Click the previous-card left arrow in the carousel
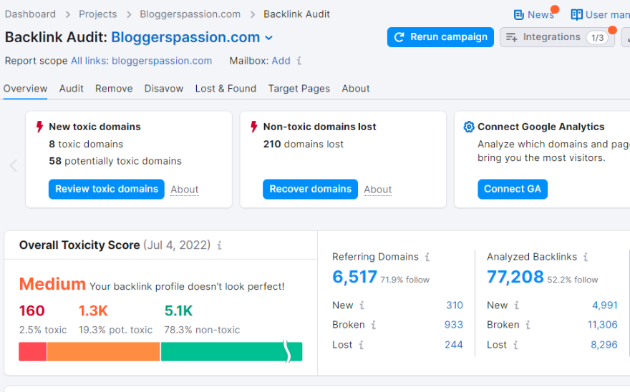 pos(14,165)
